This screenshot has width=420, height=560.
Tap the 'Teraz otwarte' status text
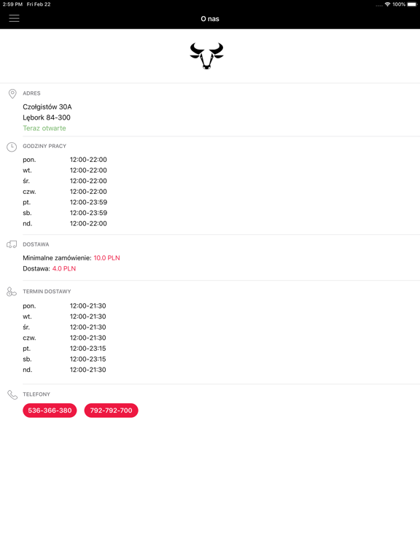(44, 128)
